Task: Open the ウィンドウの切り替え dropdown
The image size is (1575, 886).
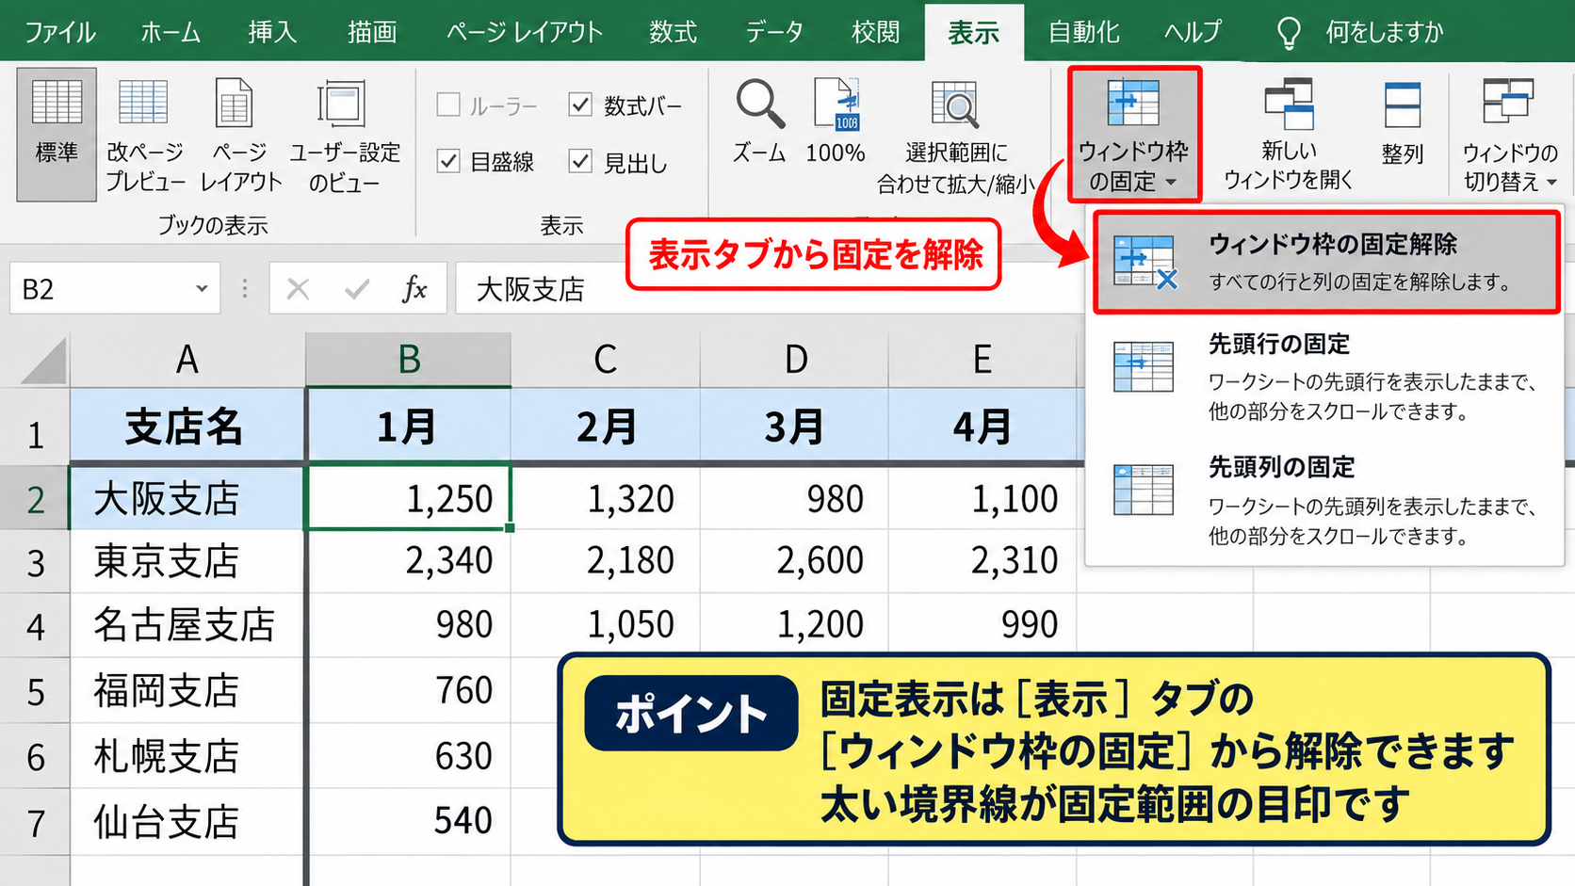Action: (x=1510, y=134)
